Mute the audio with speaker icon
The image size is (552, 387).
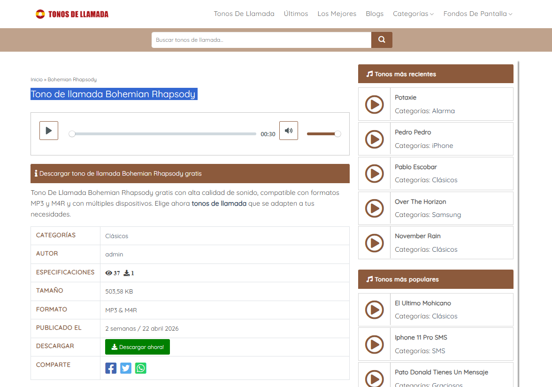click(289, 131)
